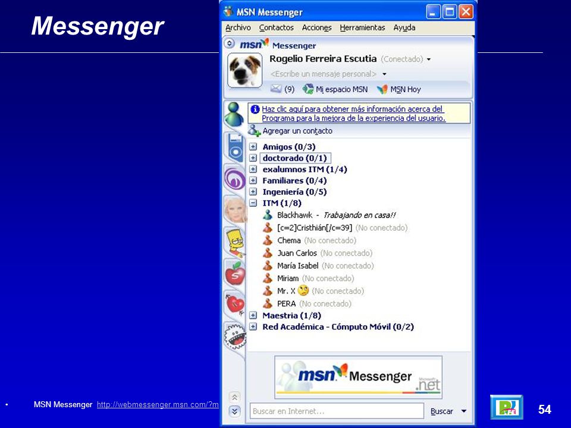Open the red apple sidebar tab
571x428 pixels.
click(x=235, y=273)
